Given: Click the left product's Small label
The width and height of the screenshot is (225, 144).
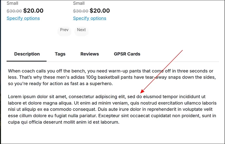Looking at the screenshot, I should (12, 3).
